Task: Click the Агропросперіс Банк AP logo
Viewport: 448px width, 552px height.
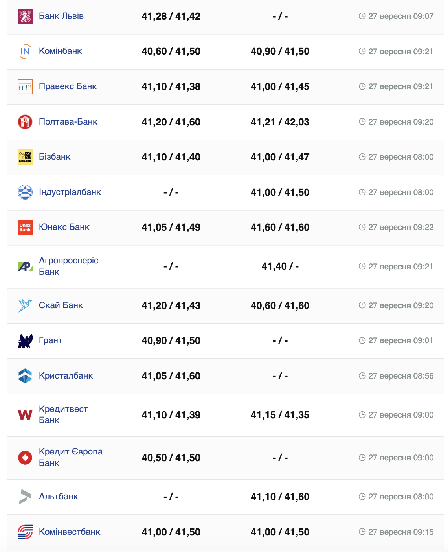Action: [25, 267]
